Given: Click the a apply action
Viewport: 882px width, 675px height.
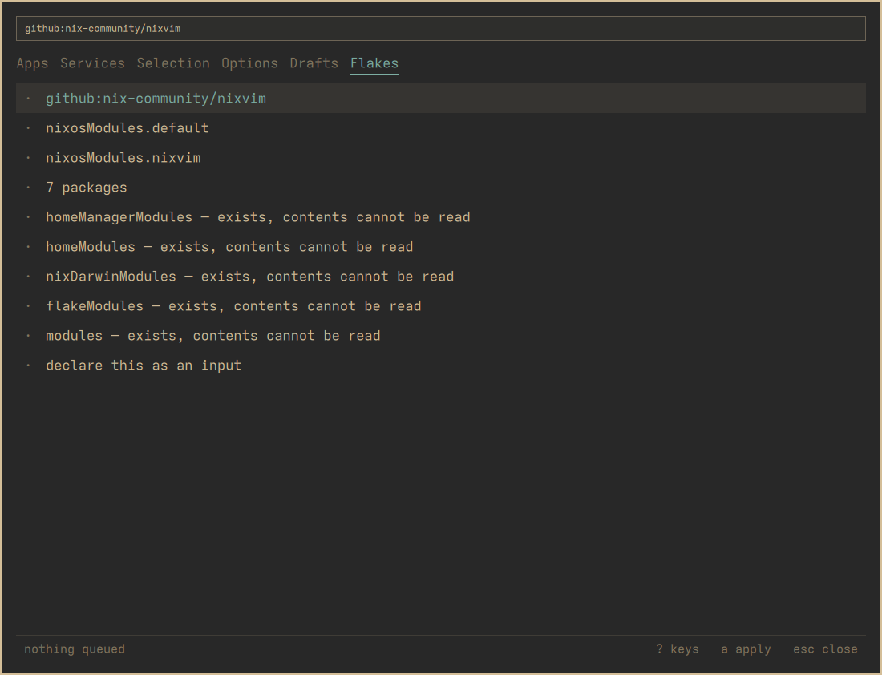Looking at the screenshot, I should tap(746, 649).
